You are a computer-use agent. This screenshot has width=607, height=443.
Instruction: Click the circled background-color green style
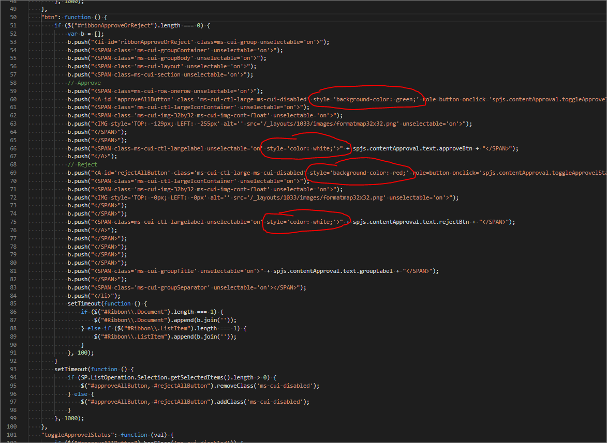[x=366, y=99]
